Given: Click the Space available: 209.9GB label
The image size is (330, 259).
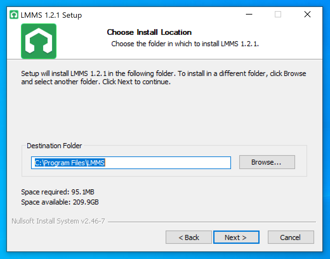Looking at the screenshot, I should [x=60, y=202].
